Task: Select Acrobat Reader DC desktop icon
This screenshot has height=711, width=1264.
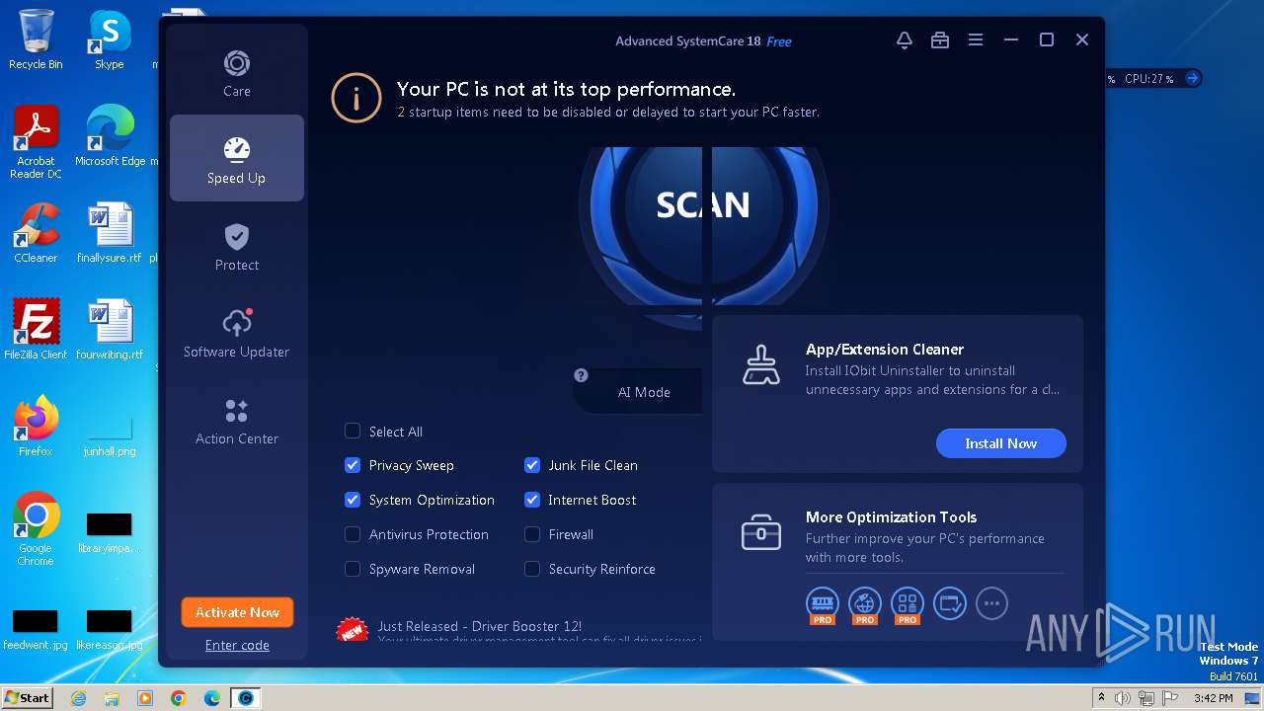Action: [36, 143]
